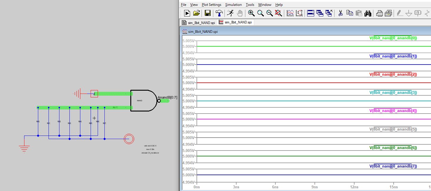Image resolution: width=431 pixels, height=191 pixels.
Task: Switch to the netlist sim_8bit_NAND.spi tab
Action: 199,23
